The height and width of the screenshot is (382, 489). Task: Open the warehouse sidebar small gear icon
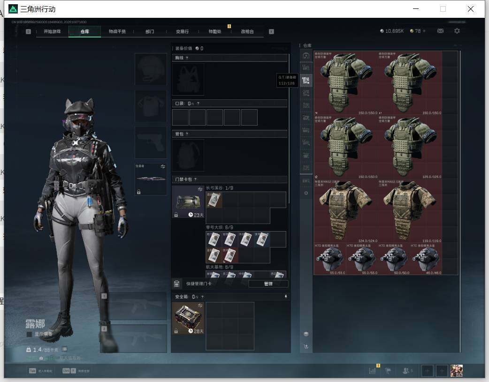(306, 193)
